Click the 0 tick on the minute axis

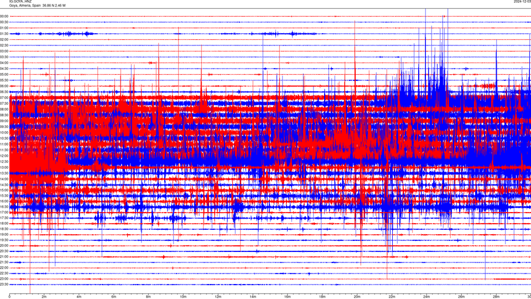coord(9,297)
